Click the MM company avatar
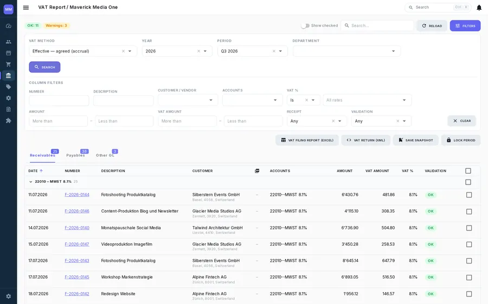The image size is (488, 304). [8, 9]
